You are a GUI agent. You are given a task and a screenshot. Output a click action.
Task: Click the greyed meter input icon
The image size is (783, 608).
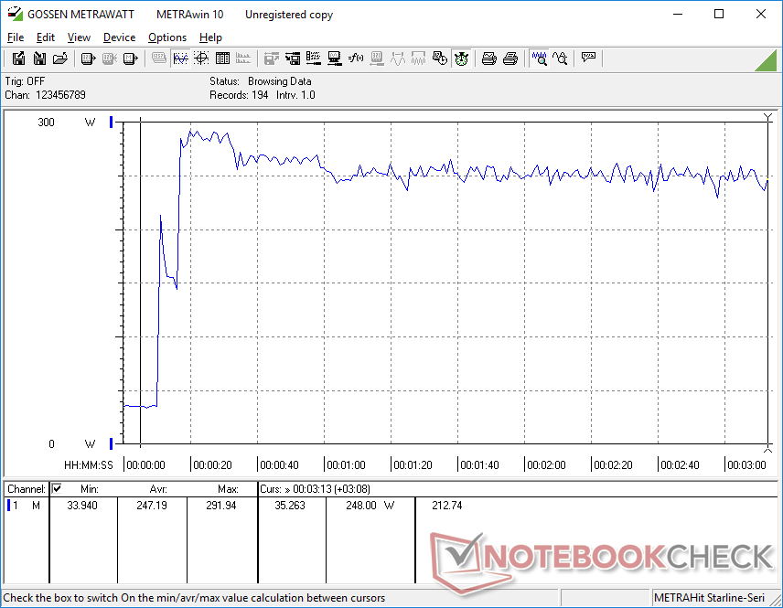pos(377,59)
